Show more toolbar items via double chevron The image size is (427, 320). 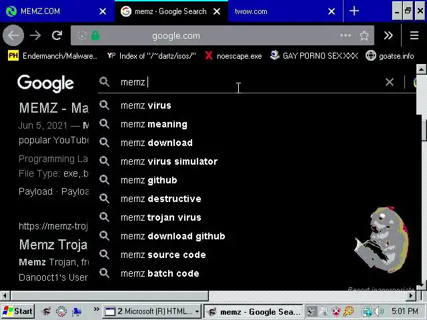pos(388,35)
